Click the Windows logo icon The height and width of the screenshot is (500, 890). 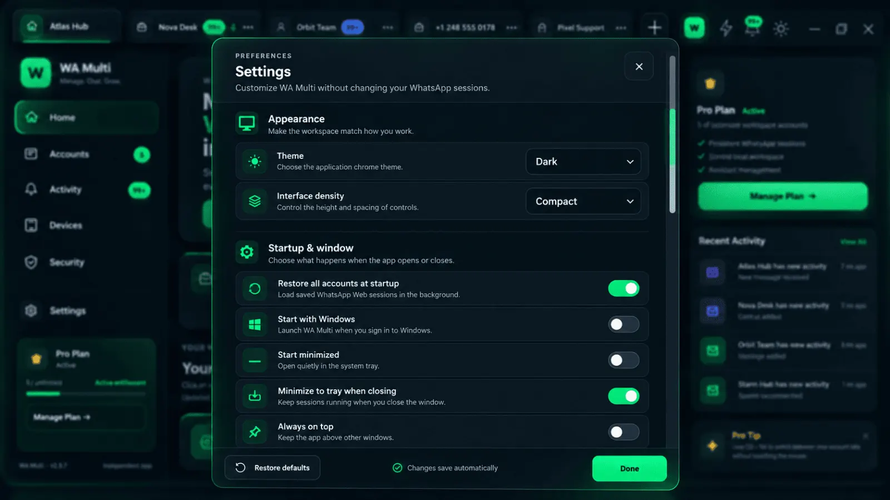[x=255, y=324]
